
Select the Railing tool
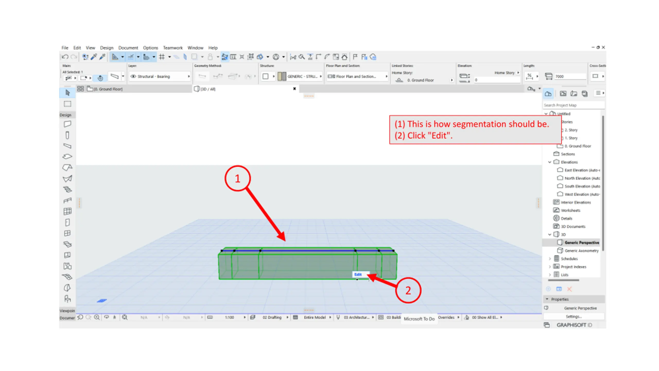pos(67,200)
